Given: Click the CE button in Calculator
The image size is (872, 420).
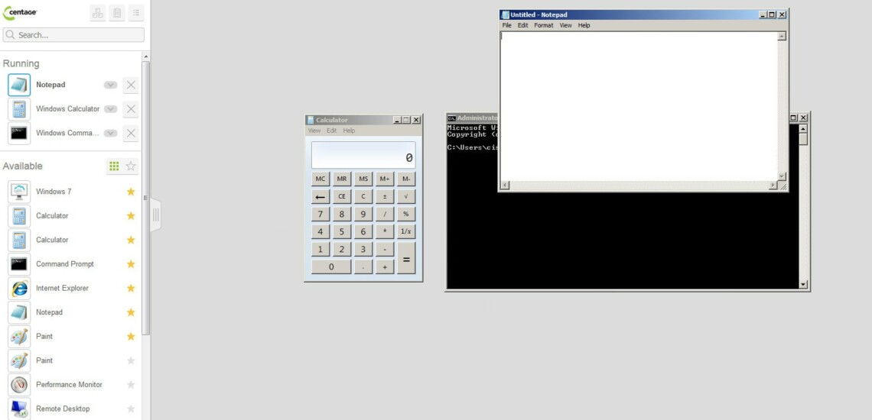Looking at the screenshot, I should 342,197.
